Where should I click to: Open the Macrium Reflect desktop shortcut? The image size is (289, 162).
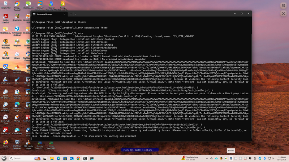17,92
